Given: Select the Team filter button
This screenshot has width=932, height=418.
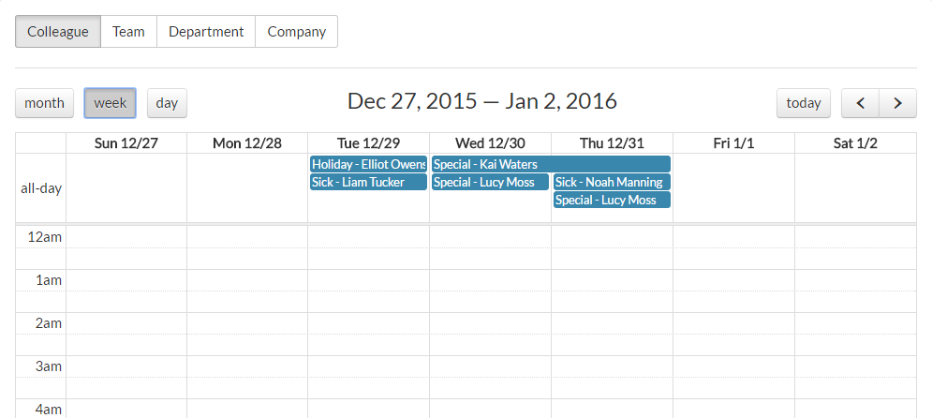Looking at the screenshot, I should click(128, 31).
